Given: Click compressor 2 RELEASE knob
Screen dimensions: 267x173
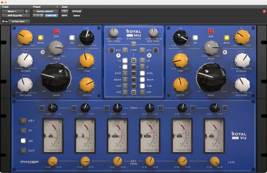Looking at the screenshot, I should pyautogui.click(x=242, y=85).
